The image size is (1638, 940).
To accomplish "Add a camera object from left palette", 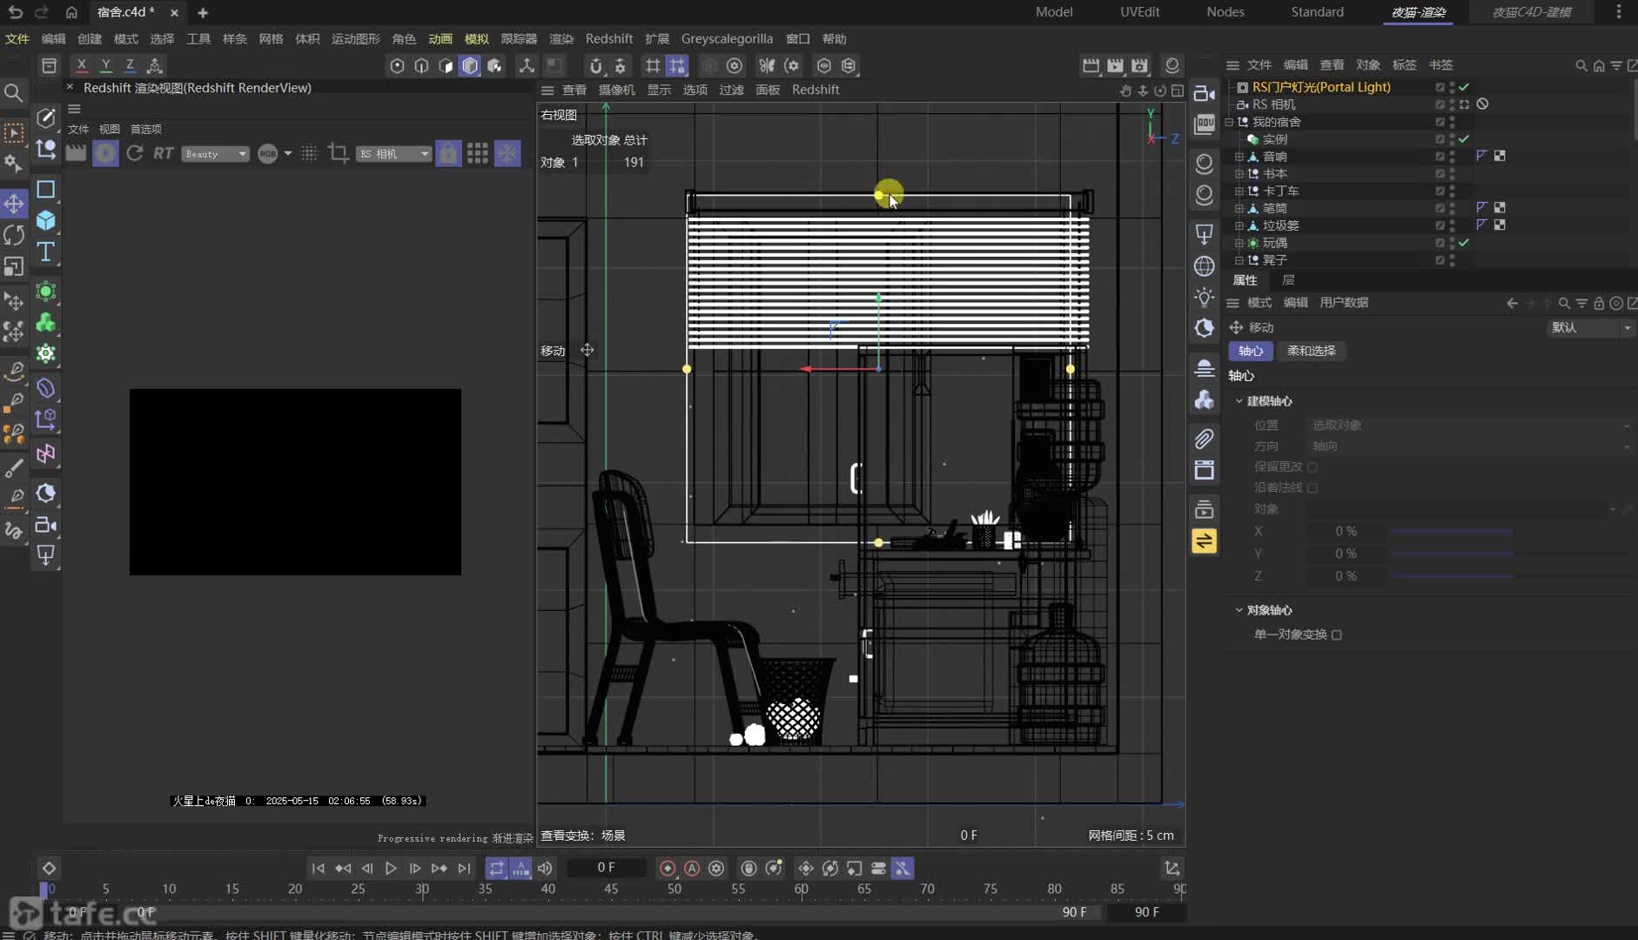I will coord(45,525).
